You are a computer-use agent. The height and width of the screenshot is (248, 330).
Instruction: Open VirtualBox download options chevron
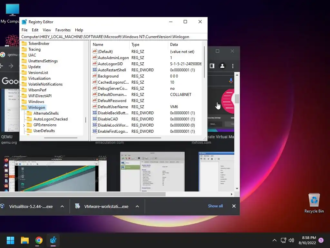[x=62, y=206]
